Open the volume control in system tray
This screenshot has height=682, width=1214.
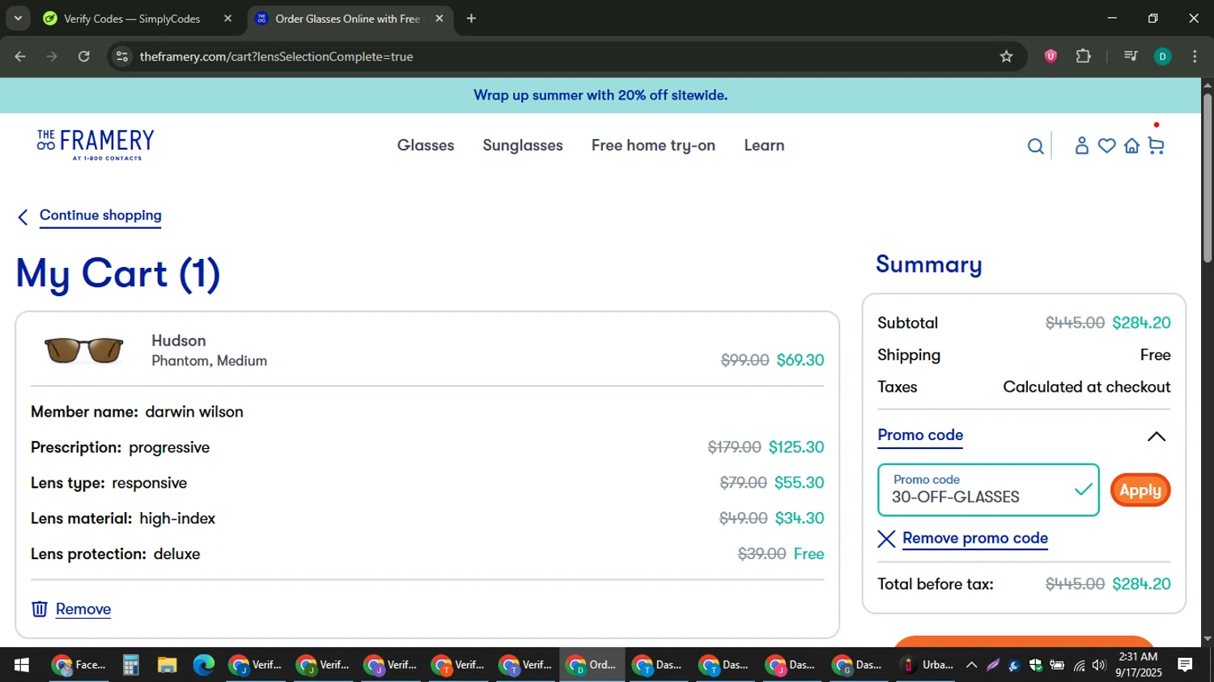click(x=1098, y=665)
